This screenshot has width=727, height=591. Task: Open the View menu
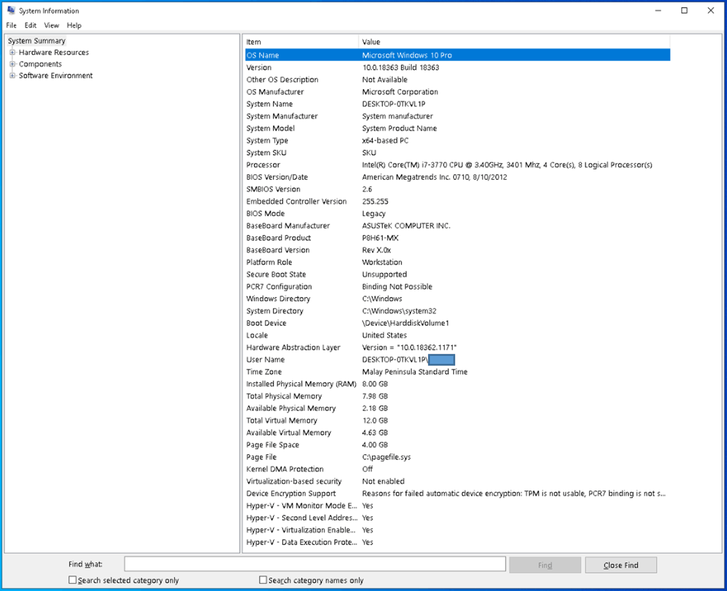pos(52,25)
